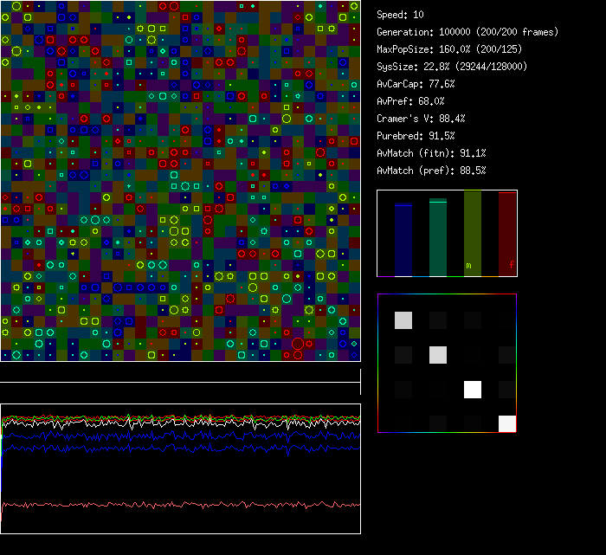Image resolution: width=606 pixels, height=555 pixels.
Task: Click the 'm' label on the olive bar
Action: tap(468, 266)
